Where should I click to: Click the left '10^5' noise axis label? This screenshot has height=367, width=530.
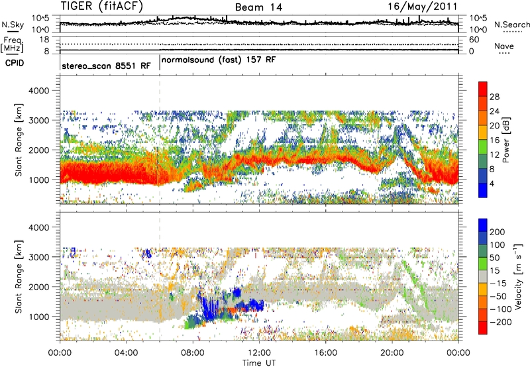[40, 19]
